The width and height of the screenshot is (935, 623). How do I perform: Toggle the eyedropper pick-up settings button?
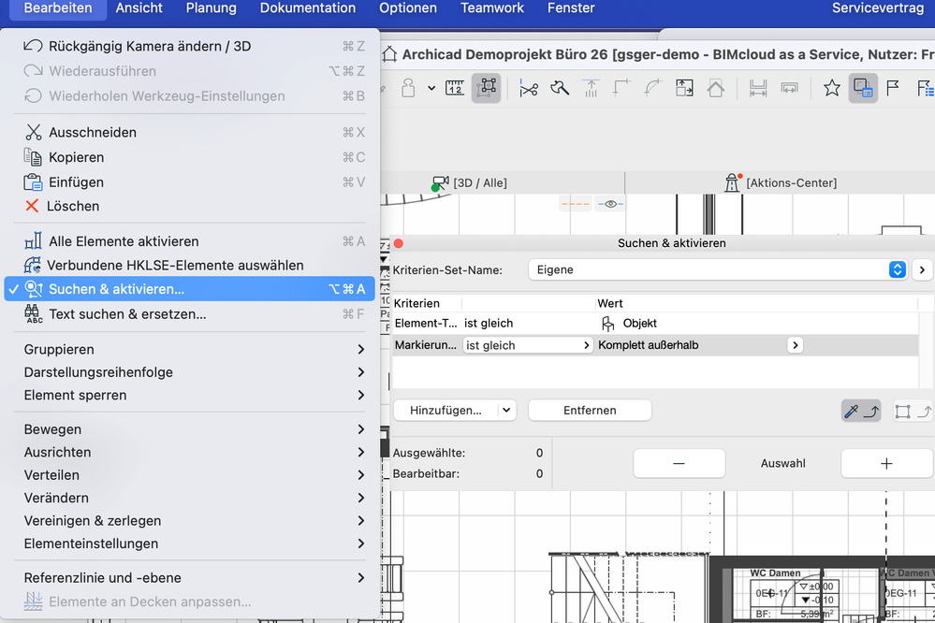click(861, 411)
